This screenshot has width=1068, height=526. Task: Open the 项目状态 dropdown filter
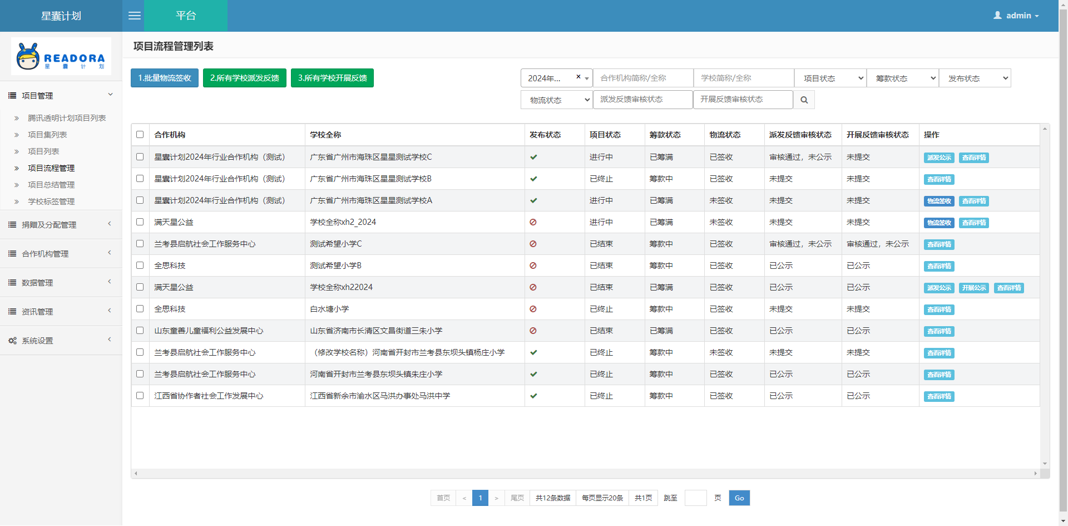point(830,78)
